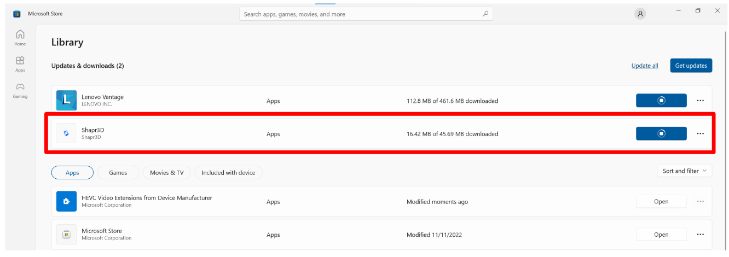Viewport: 729px width, 257px height.
Task: Open more options for Shapr3D
Action: pyautogui.click(x=700, y=133)
